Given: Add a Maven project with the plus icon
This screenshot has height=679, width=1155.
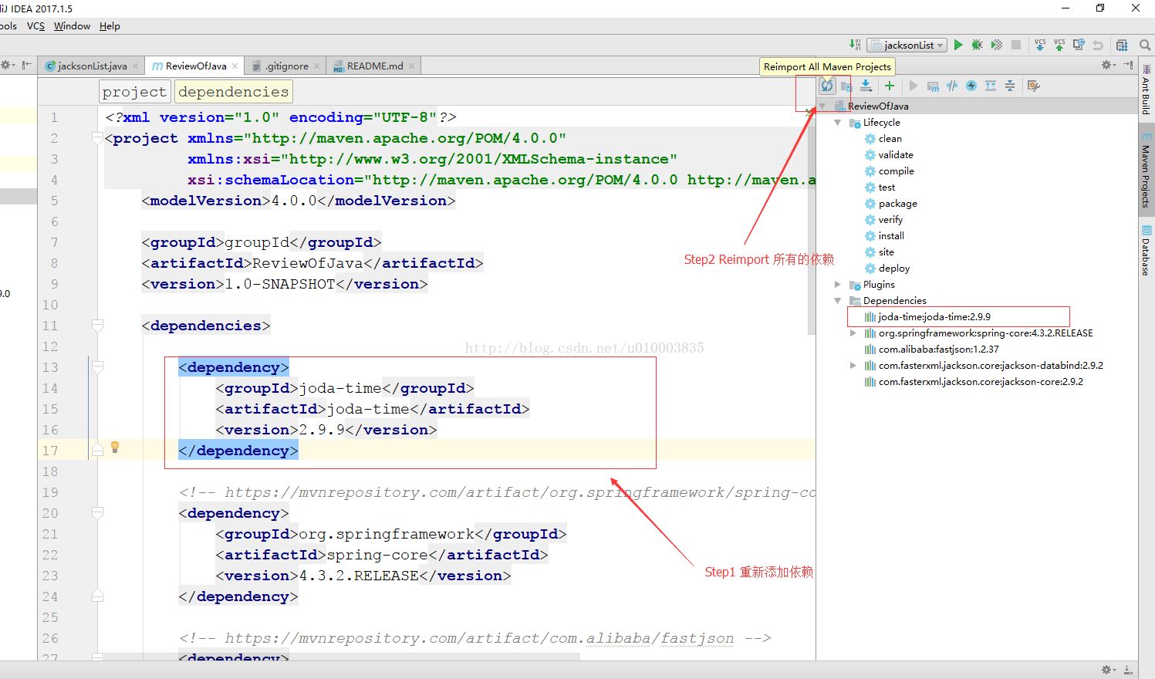Looking at the screenshot, I should pos(890,86).
